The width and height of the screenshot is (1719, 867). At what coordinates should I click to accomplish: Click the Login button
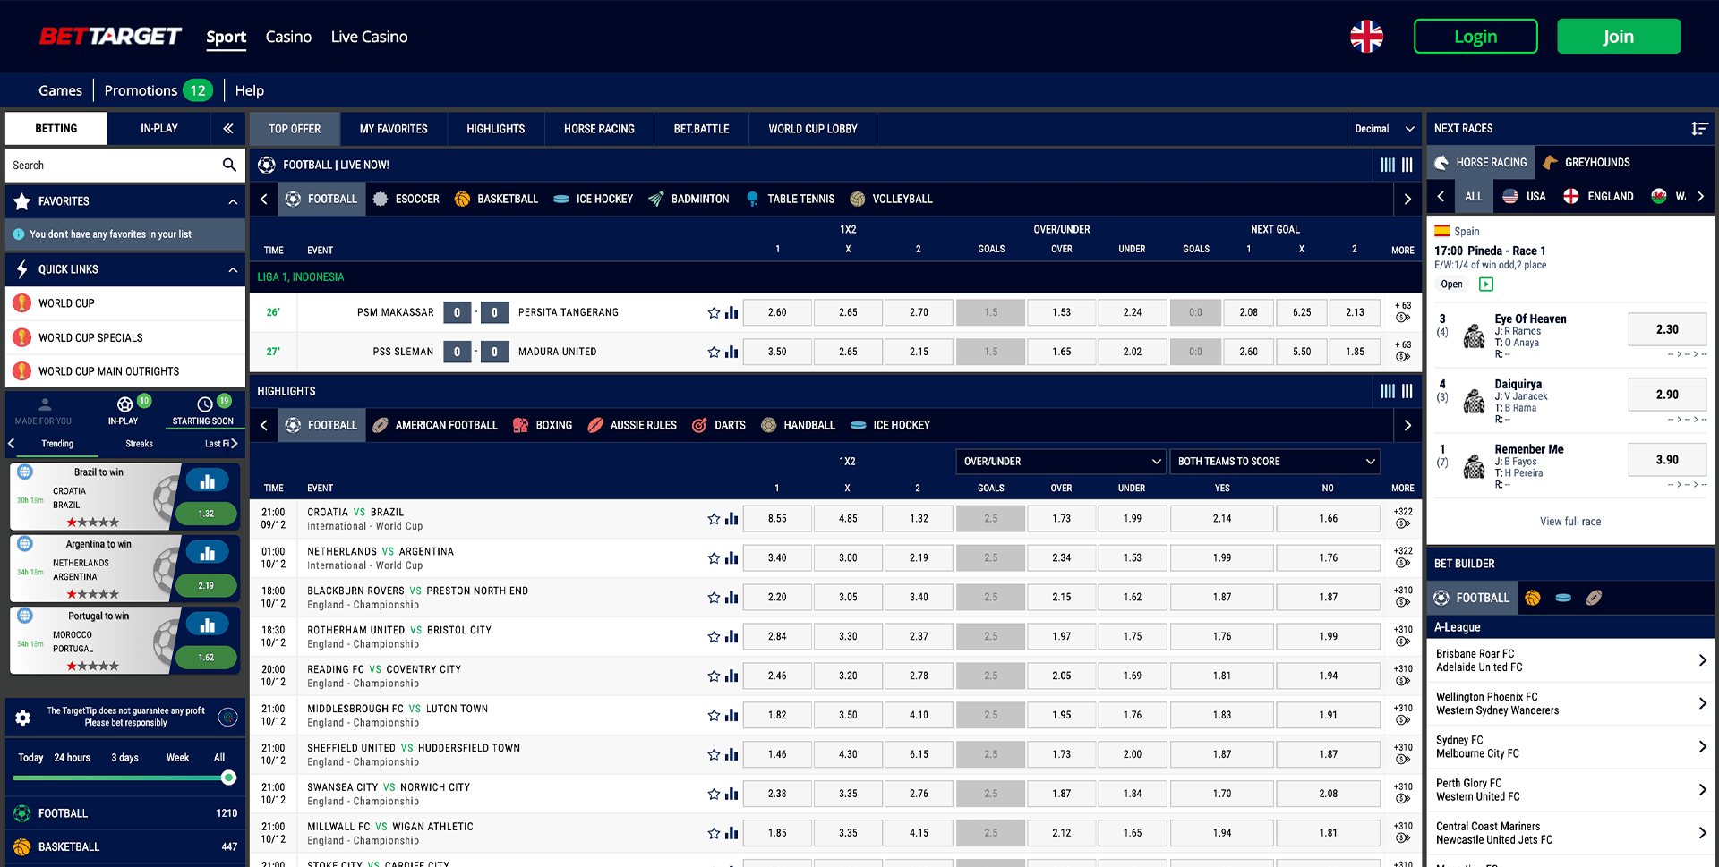[x=1475, y=37]
